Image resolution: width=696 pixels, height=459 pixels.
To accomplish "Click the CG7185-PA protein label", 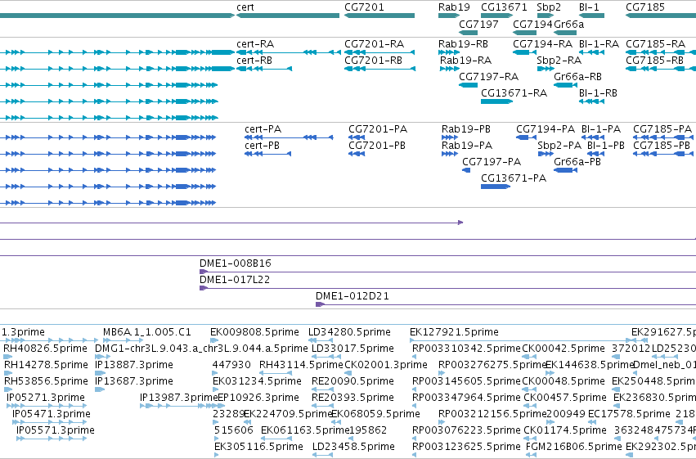I will pos(662,129).
